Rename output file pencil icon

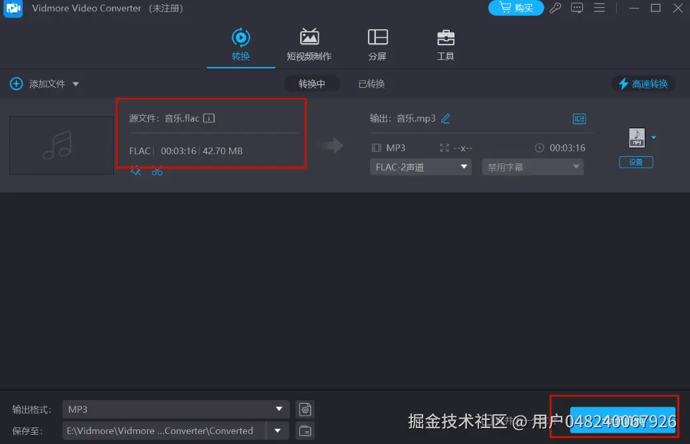coord(445,119)
